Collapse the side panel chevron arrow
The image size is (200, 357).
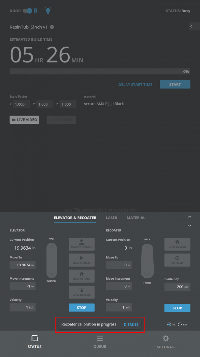click(191, 26)
